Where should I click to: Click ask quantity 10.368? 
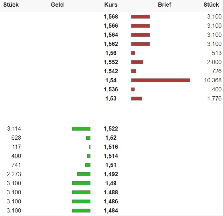tap(212, 81)
